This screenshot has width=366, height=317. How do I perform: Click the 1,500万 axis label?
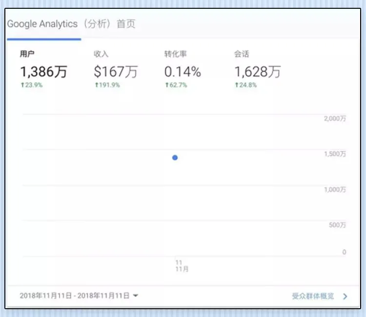[x=335, y=154]
